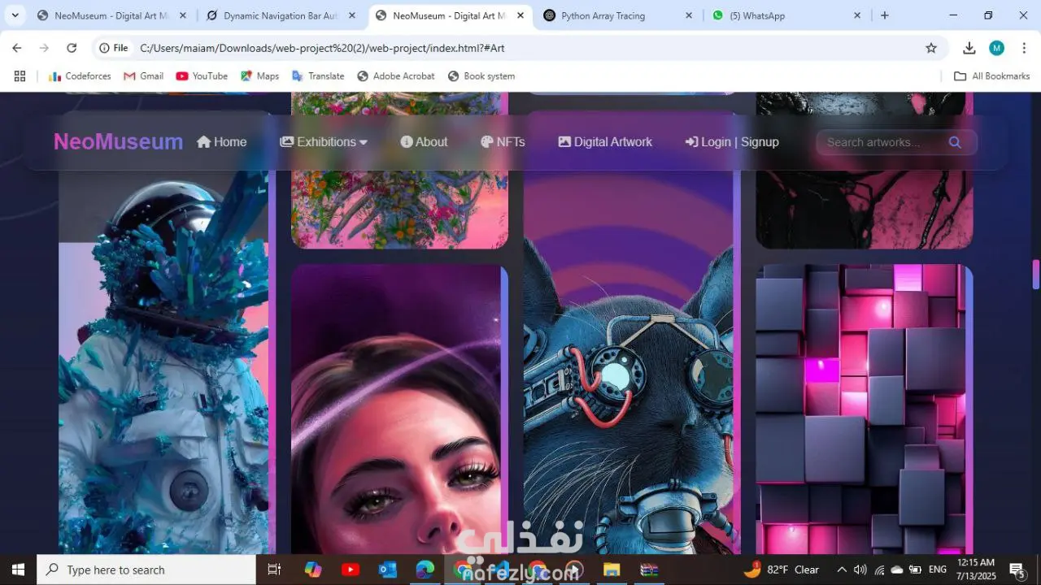This screenshot has height=585, width=1041.
Task: Open the YouTube bookmark
Action: (202, 76)
